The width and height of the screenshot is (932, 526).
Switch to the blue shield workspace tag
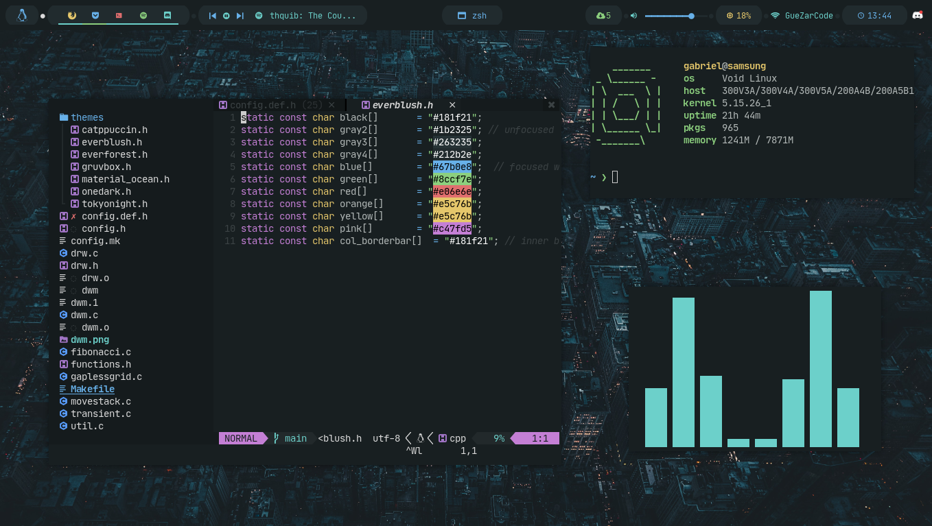click(95, 15)
